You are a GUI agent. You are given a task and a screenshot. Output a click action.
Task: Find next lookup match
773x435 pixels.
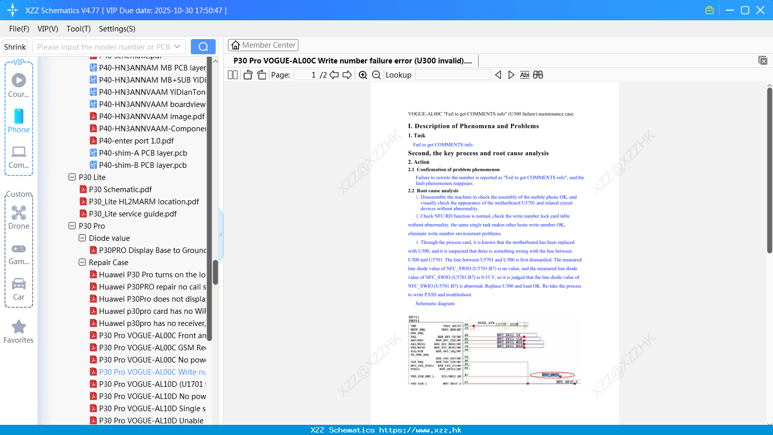tap(511, 75)
